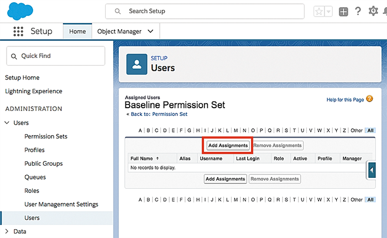Click the global actions plus icon
Image resolution: width=387 pixels, height=238 pixels.
343,12
